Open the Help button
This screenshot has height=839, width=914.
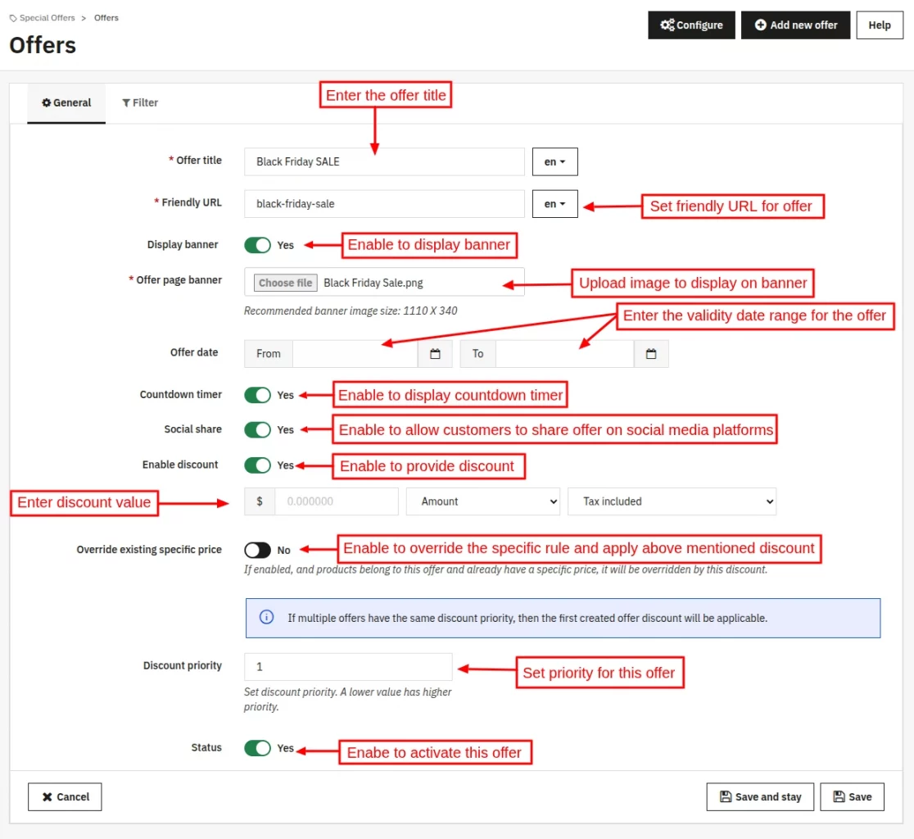click(x=880, y=25)
